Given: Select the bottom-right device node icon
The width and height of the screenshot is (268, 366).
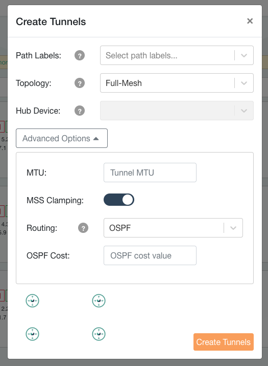Looking at the screenshot, I should 99,334.
